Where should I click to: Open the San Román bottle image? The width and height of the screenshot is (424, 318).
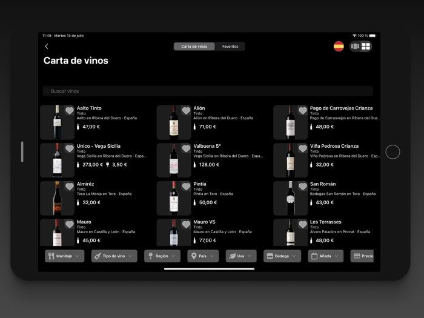point(290,198)
